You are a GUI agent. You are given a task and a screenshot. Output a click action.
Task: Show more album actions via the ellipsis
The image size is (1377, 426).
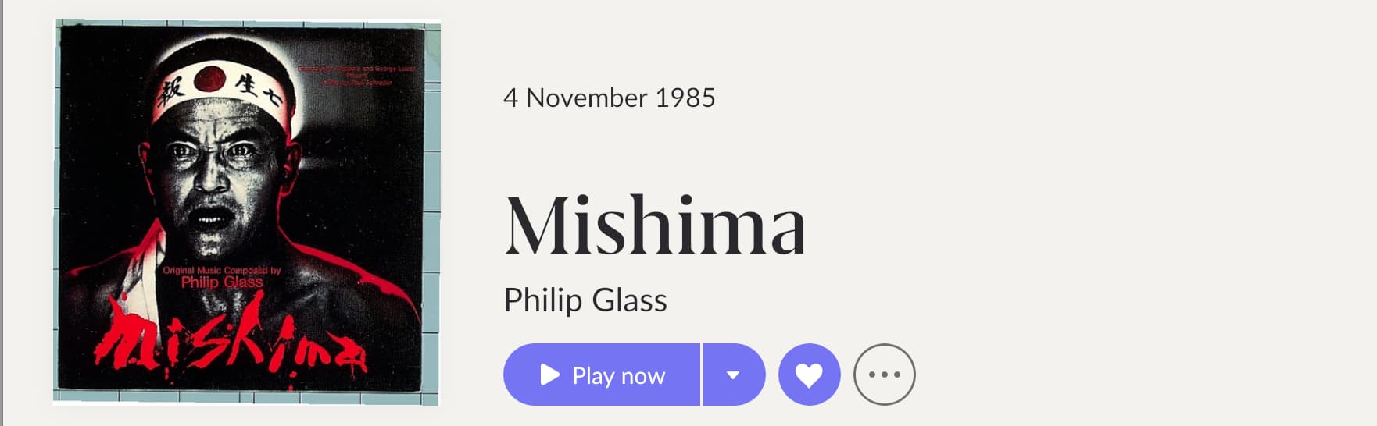point(884,375)
